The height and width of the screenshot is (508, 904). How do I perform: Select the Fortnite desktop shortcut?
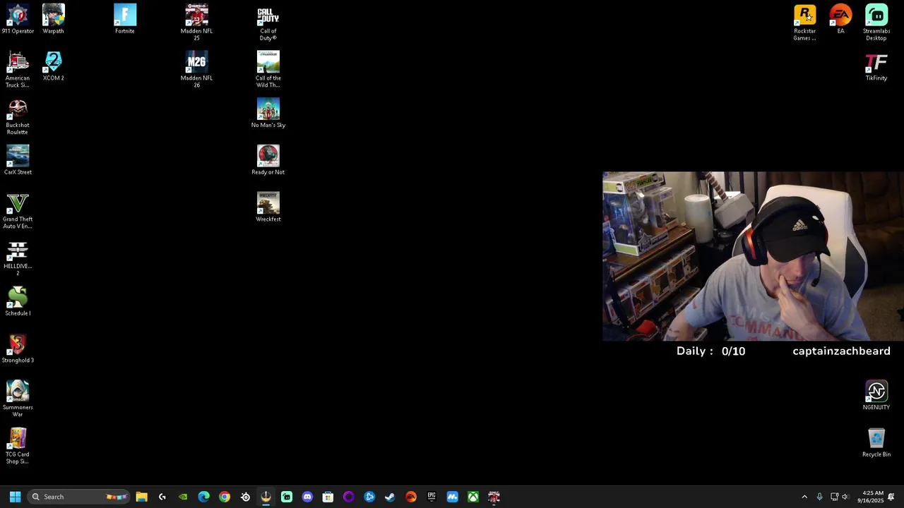point(125,19)
